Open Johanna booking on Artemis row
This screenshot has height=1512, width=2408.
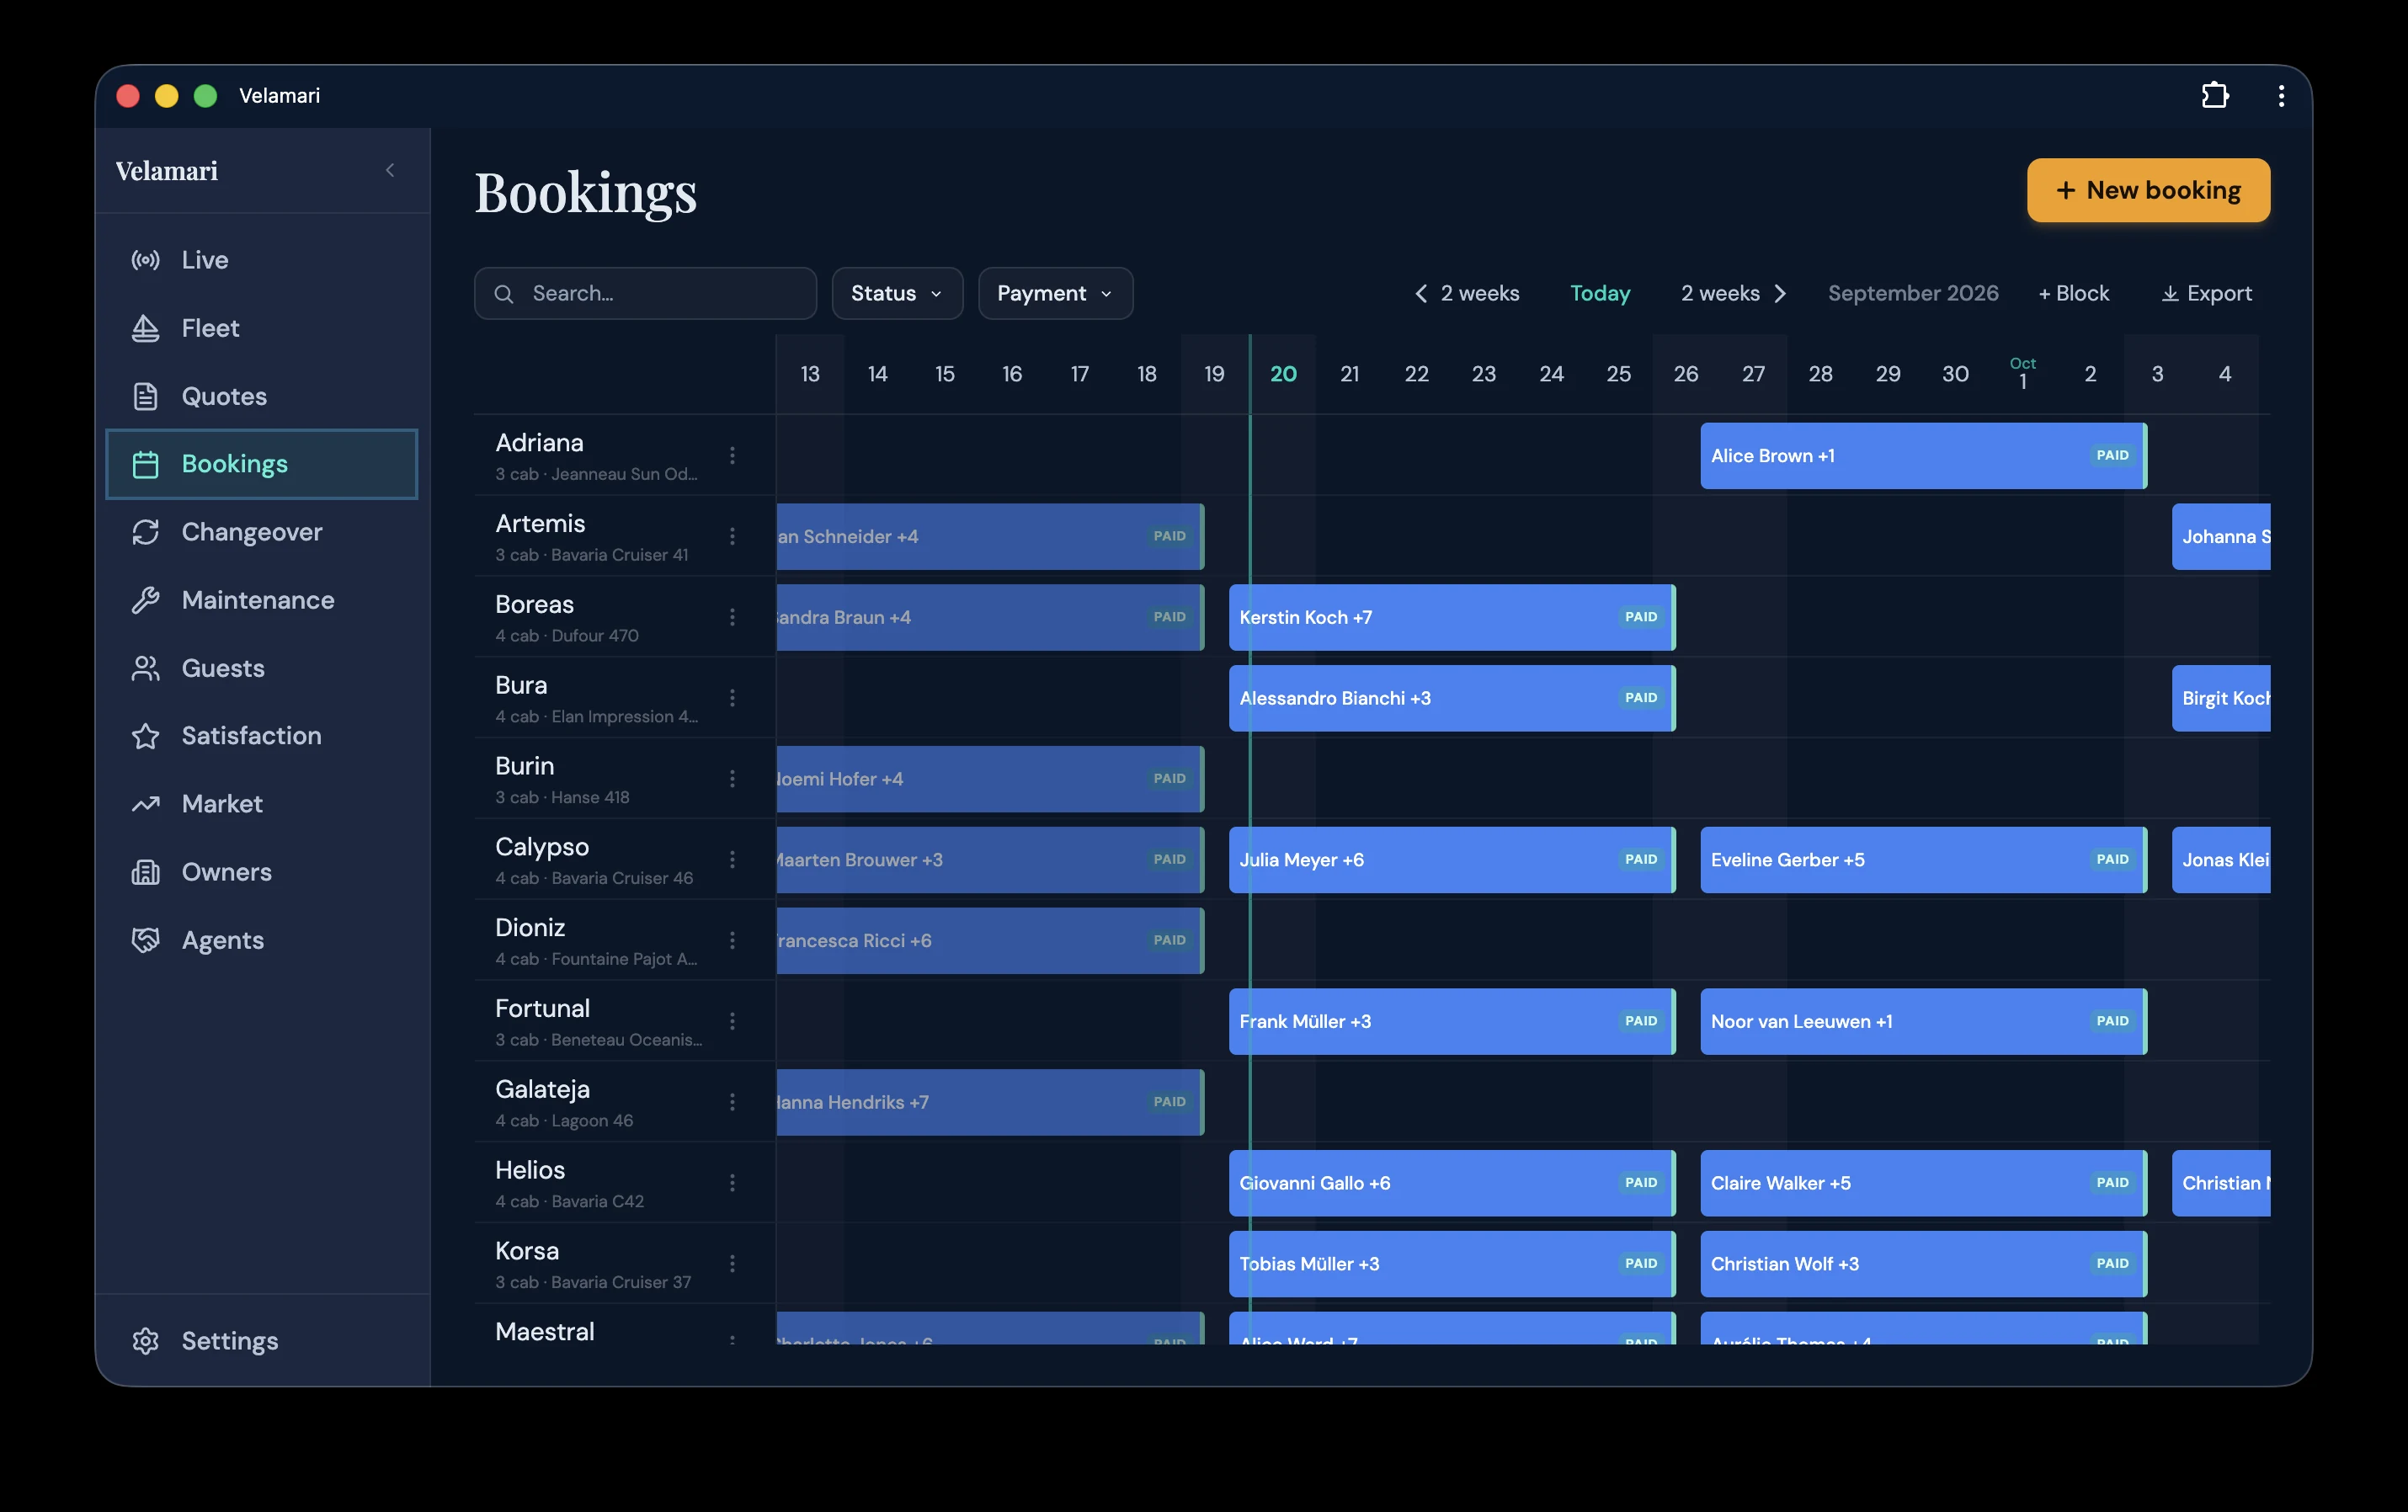pyautogui.click(x=2221, y=536)
